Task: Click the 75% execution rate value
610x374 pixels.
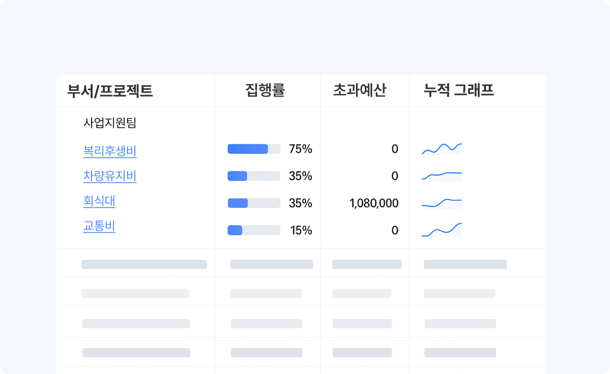Action: (300, 149)
